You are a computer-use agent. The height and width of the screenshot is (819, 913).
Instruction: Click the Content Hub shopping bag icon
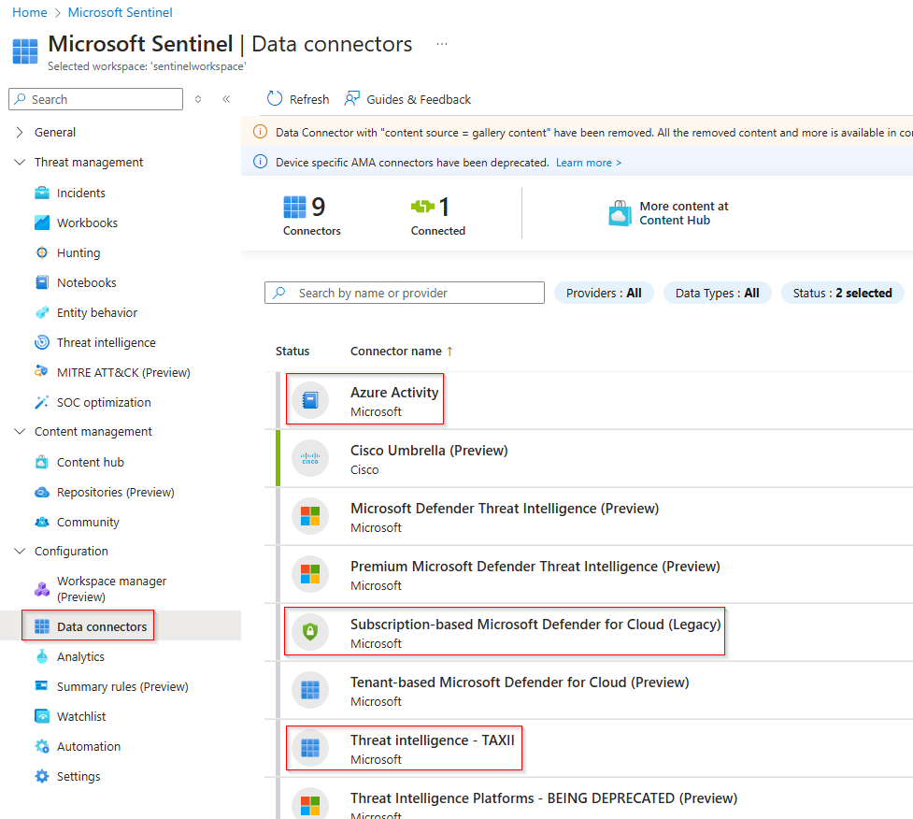coord(620,214)
